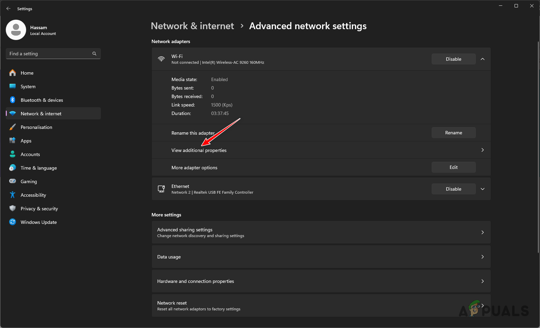Click the Wi-Fi adapter name text
The width and height of the screenshot is (540, 328).
point(177,56)
